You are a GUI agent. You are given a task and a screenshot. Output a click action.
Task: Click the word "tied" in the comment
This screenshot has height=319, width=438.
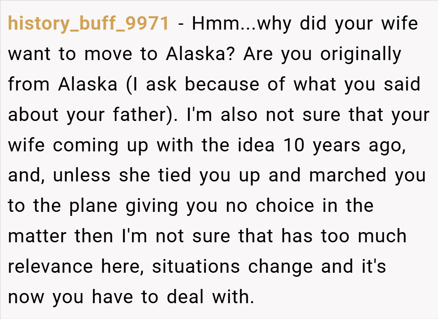pos(175,175)
